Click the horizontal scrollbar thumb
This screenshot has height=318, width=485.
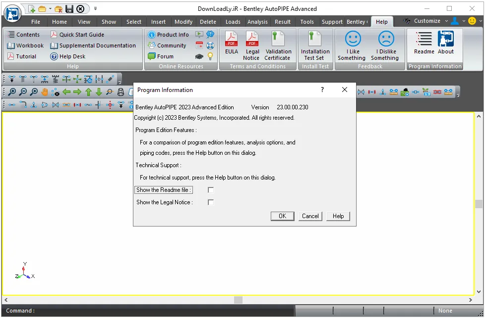[x=238, y=300]
